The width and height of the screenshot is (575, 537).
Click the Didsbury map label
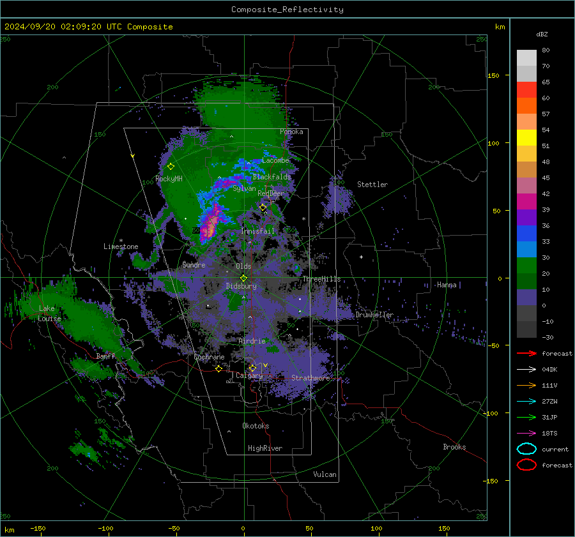[241, 286]
